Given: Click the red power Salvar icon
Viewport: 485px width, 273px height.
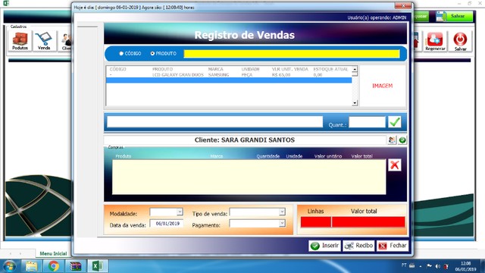Looking at the screenshot, I should [x=460, y=41].
